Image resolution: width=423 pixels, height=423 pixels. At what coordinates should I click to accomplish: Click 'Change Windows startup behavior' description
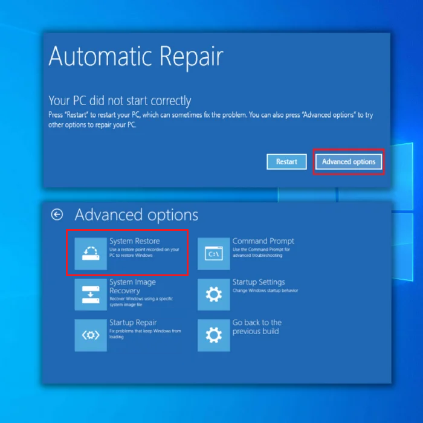click(x=265, y=291)
